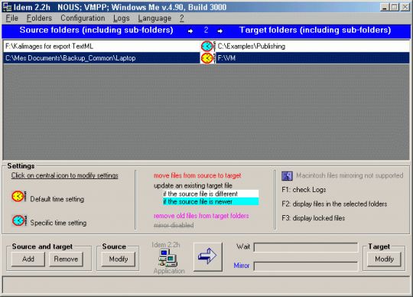This screenshot has width=413, height=297.
Task: Click the Mirror progress bar
Action: coord(306,266)
